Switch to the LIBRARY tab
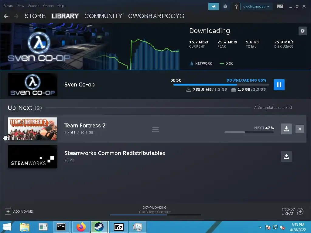Image resolution: width=311 pixels, height=233 pixels. (65, 16)
